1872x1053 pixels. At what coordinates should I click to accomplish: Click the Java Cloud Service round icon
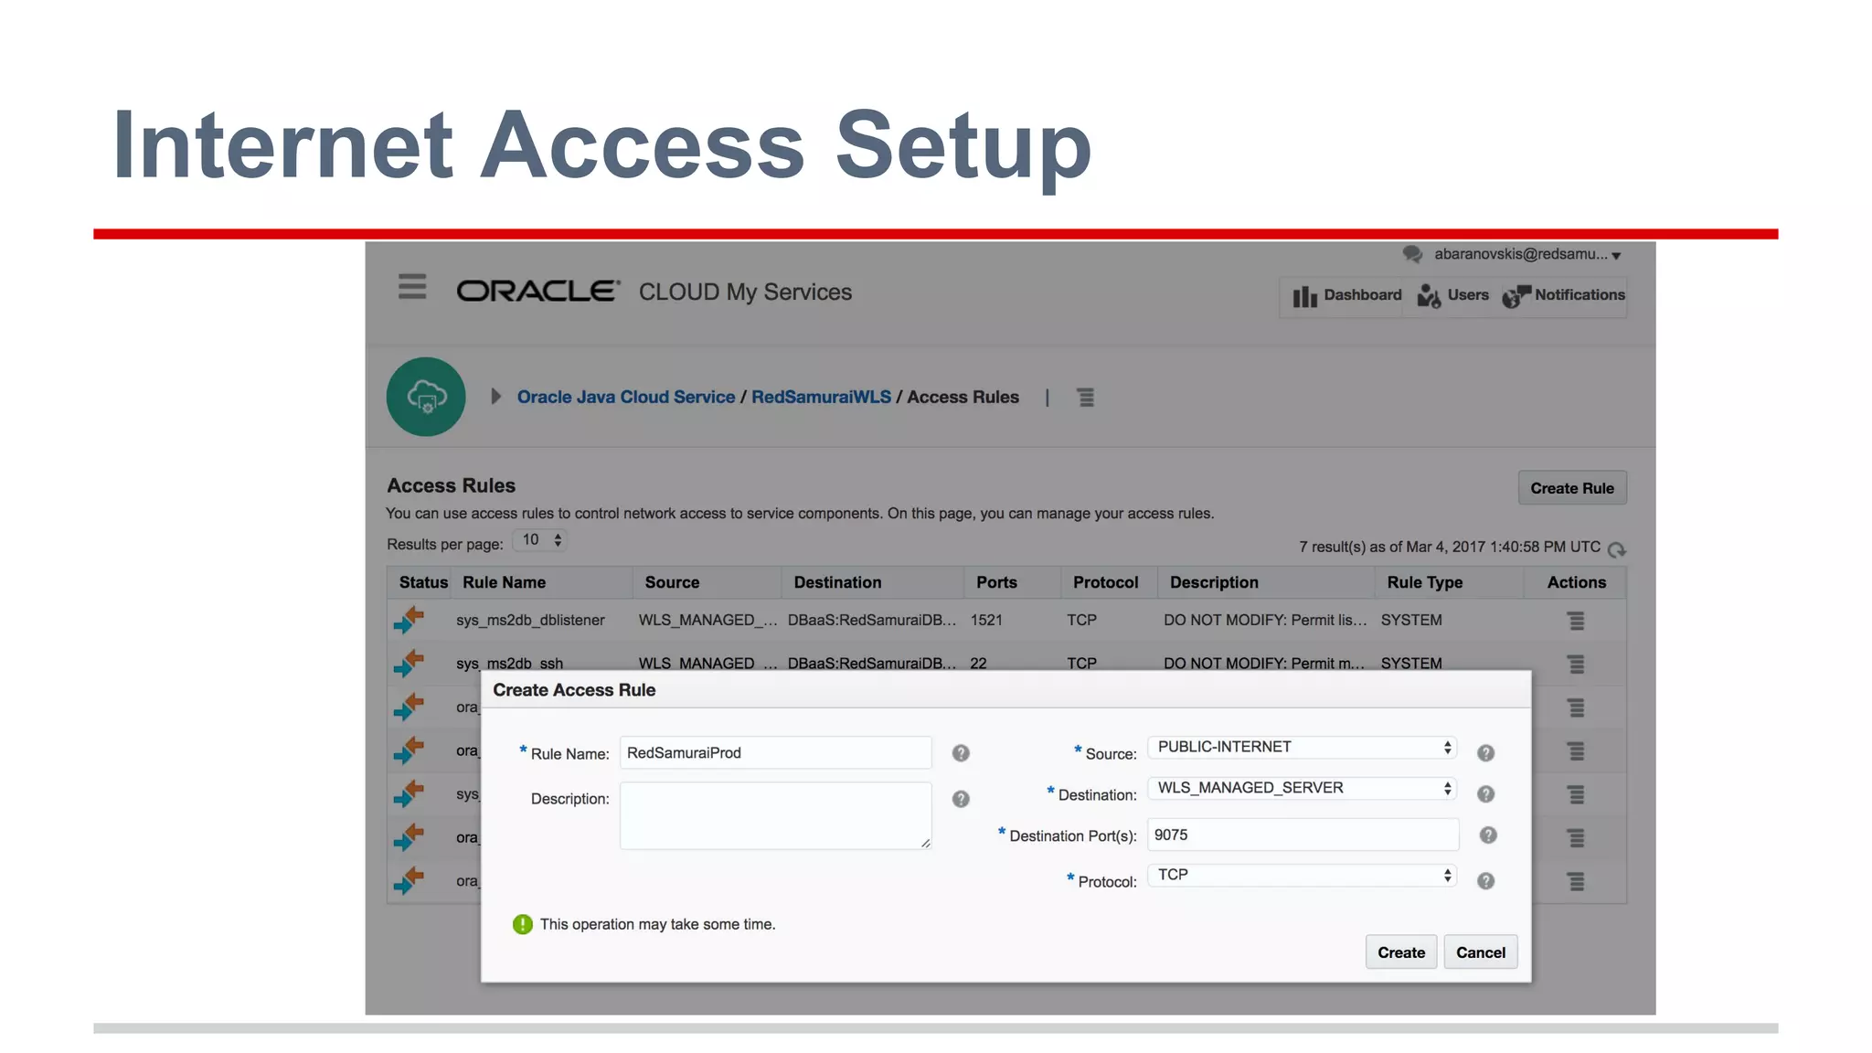click(x=426, y=397)
